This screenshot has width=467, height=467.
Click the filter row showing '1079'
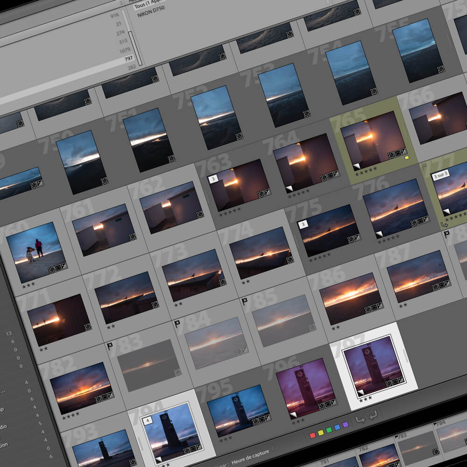click(125, 50)
